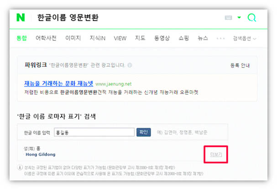Viewport: 277px width, 190px height.
Task: Click the notice line starting with 이름은
Action: coord(114,174)
